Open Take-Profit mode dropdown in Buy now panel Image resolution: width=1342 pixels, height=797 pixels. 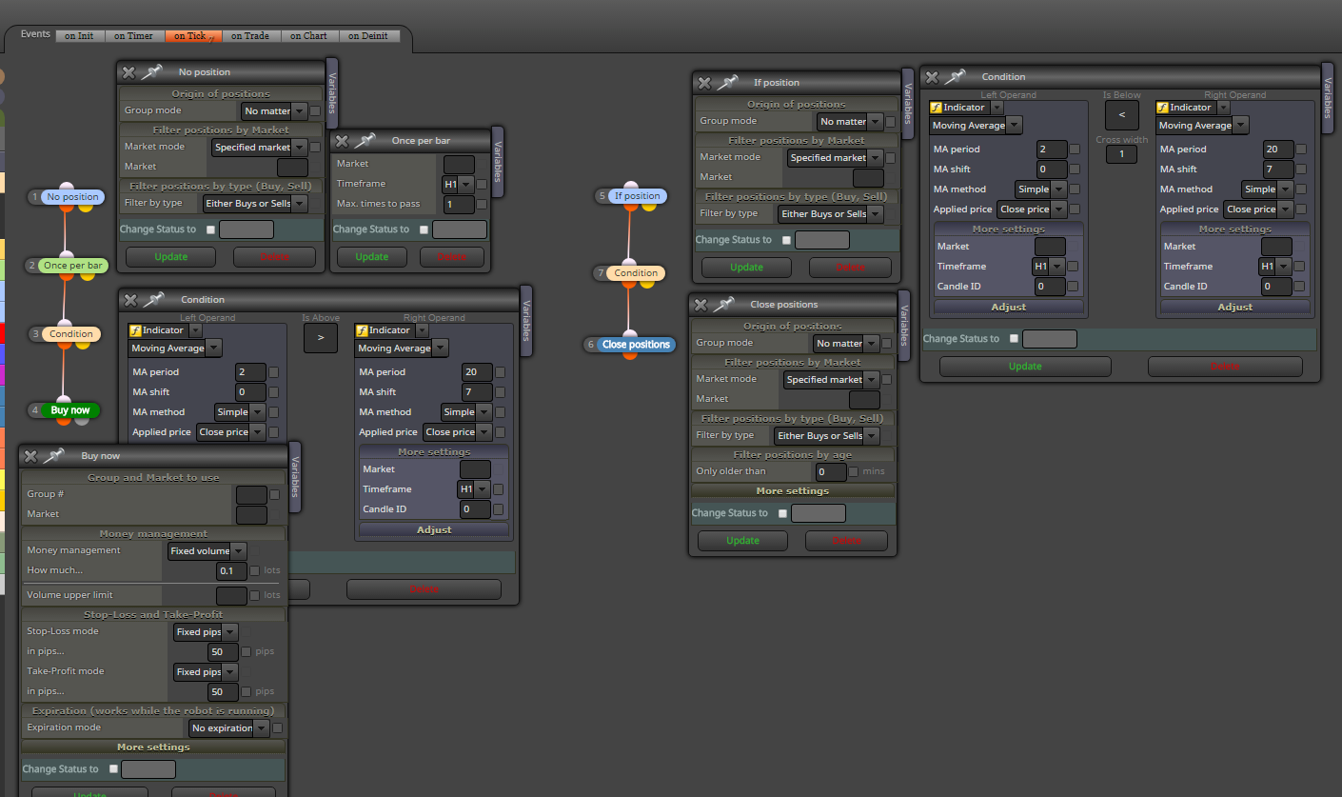[x=206, y=672]
